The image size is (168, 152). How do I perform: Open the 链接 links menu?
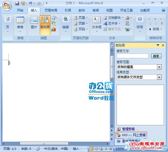click(66, 24)
